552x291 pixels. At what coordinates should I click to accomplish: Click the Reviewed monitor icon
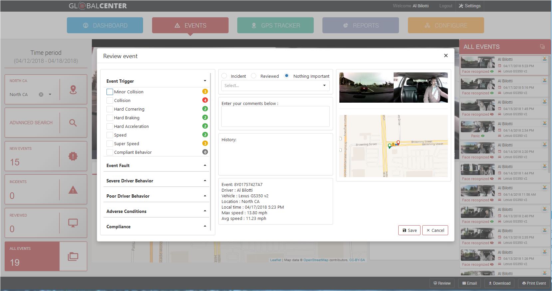pos(73,223)
